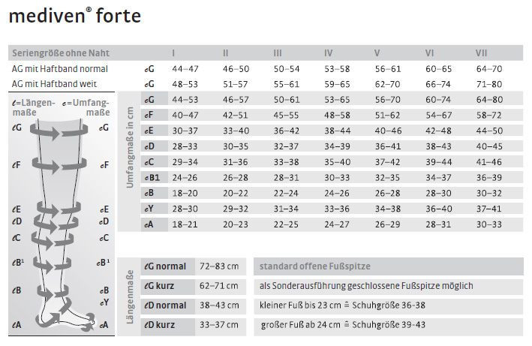Image resolution: width=532 pixels, height=346 pixels.
Task: Click length value "72–83 cm"
Action: (219, 266)
